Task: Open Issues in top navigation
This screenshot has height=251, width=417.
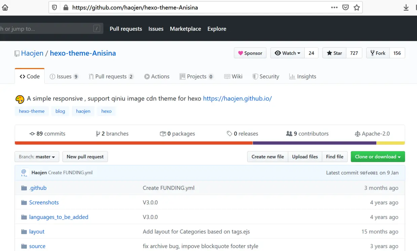Action: click(156, 29)
